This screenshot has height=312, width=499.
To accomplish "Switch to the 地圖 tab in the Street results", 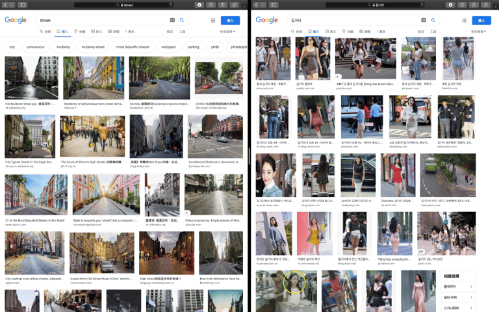I will (x=79, y=31).
